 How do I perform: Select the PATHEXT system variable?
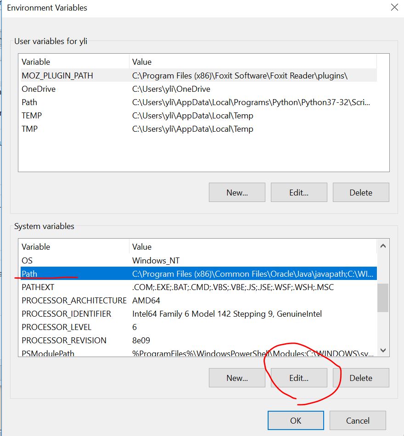click(38, 287)
